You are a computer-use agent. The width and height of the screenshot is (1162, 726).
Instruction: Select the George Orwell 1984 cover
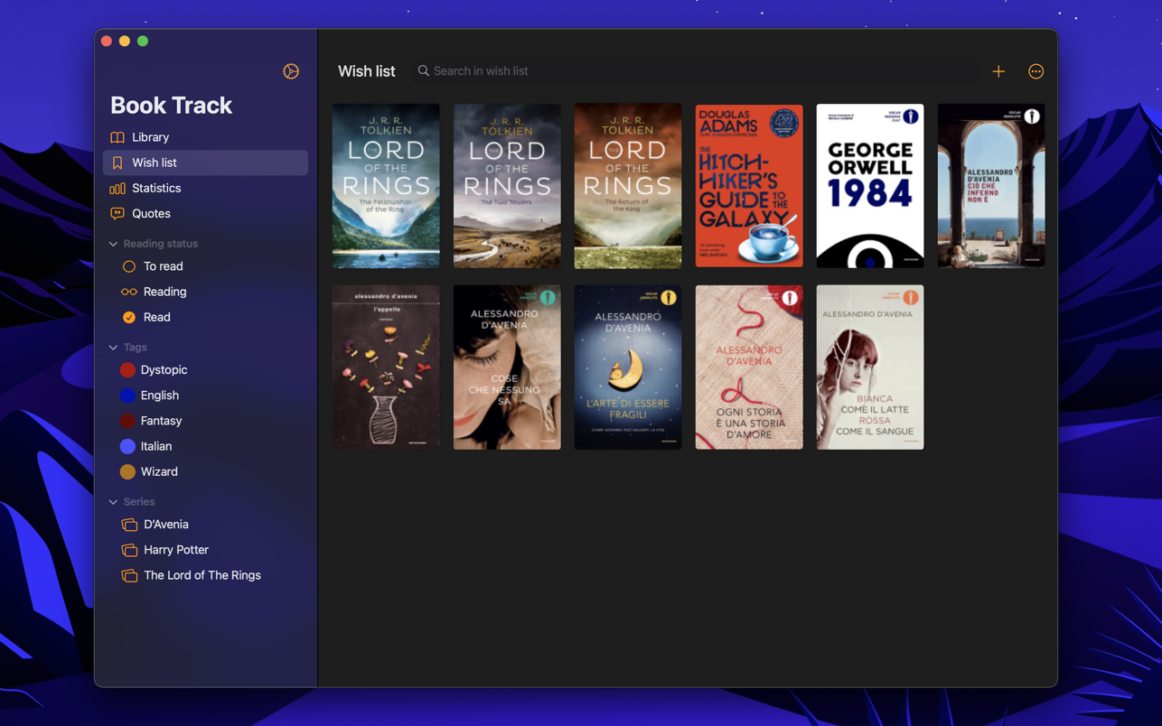tap(870, 186)
